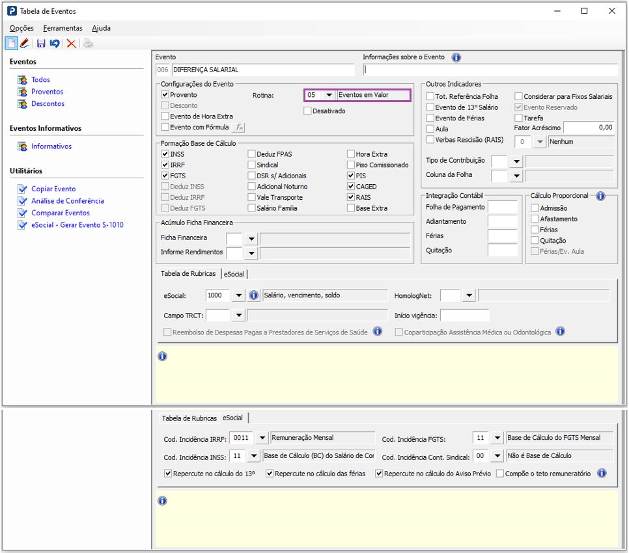Click the Undo arrow toolbar icon

click(x=55, y=44)
